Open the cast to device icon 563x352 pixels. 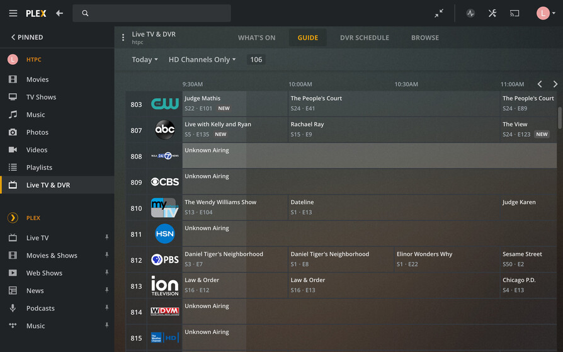[515, 13]
